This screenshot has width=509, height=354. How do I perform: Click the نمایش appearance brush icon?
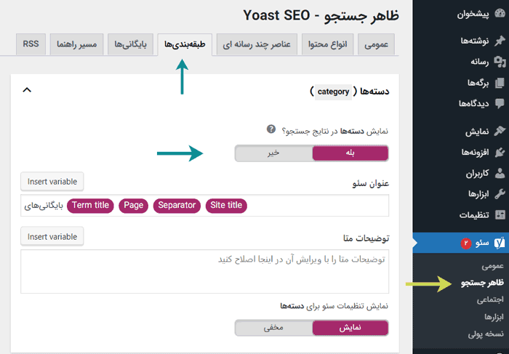(500, 131)
